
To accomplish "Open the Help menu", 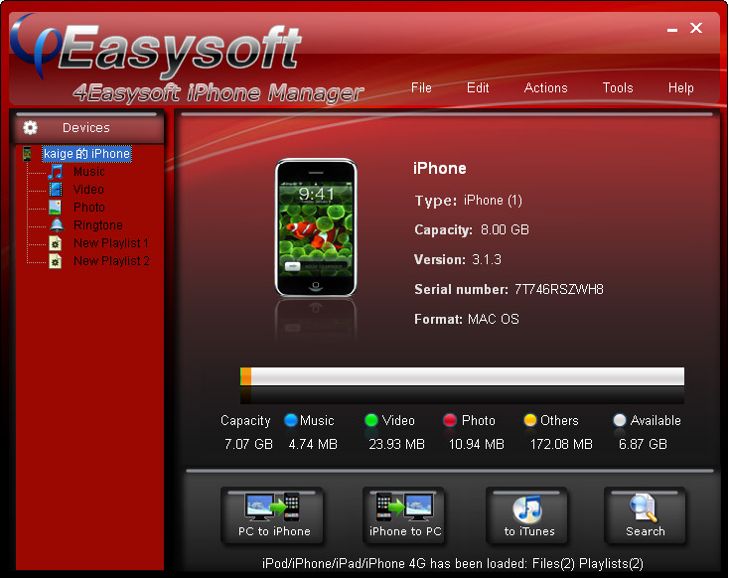I will point(680,87).
